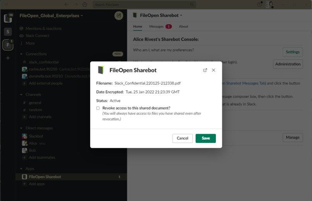The height and width of the screenshot is (201, 312).
Task: Open the Administration button
Action: click(288, 64)
